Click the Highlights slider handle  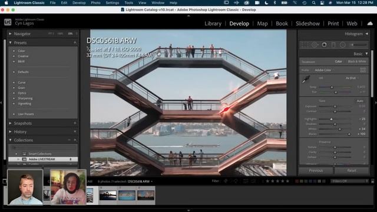point(331,119)
